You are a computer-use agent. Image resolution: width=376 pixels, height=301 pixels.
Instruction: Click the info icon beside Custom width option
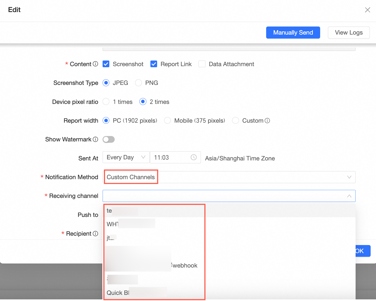pos(267,121)
